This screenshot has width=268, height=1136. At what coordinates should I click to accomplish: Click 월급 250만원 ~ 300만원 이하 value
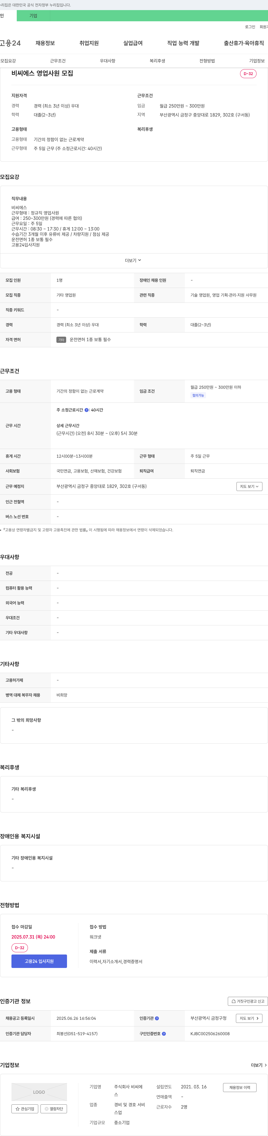216,387
